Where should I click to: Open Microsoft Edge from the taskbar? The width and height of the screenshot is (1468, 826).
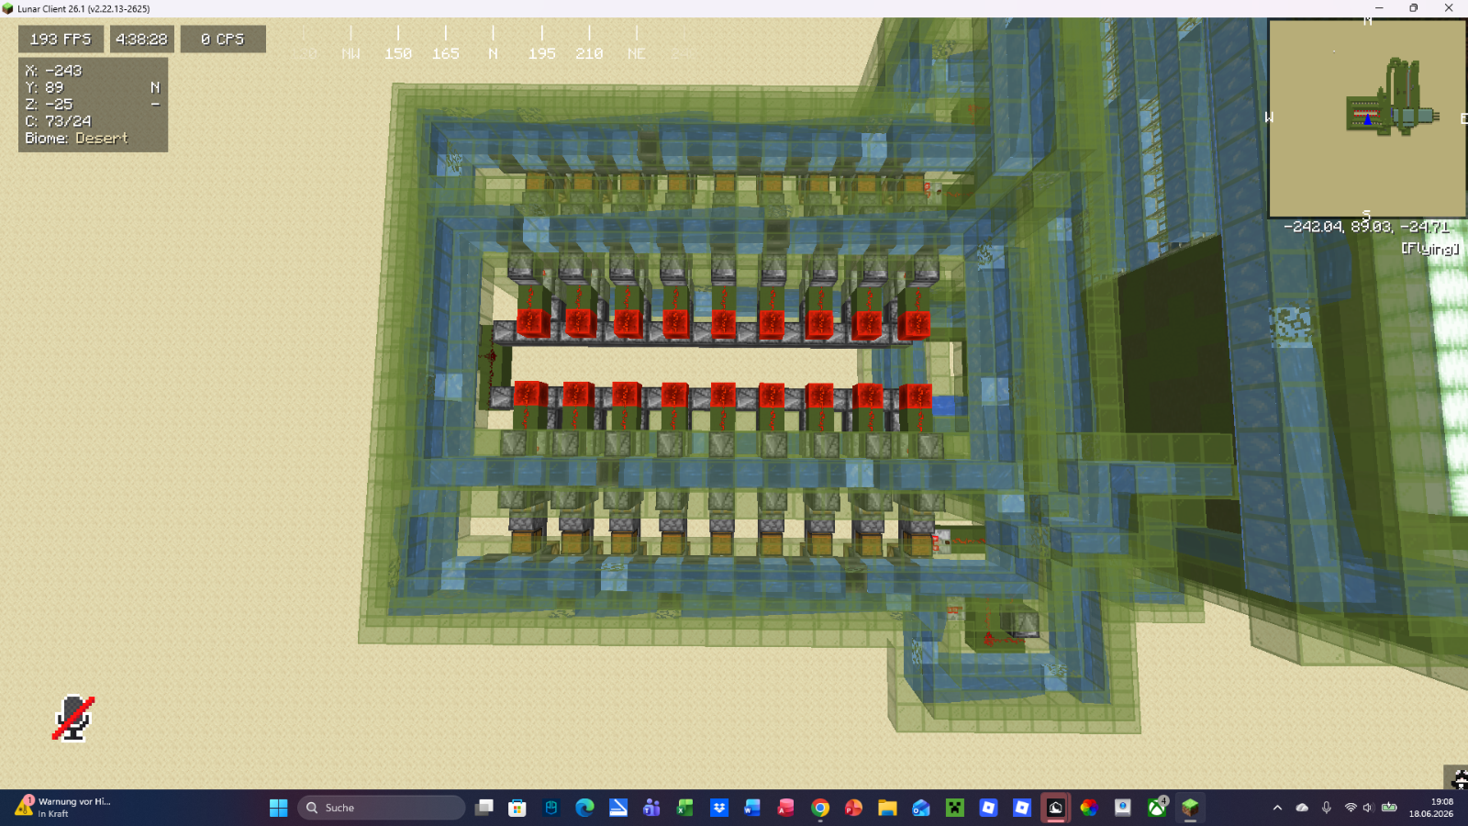584,808
